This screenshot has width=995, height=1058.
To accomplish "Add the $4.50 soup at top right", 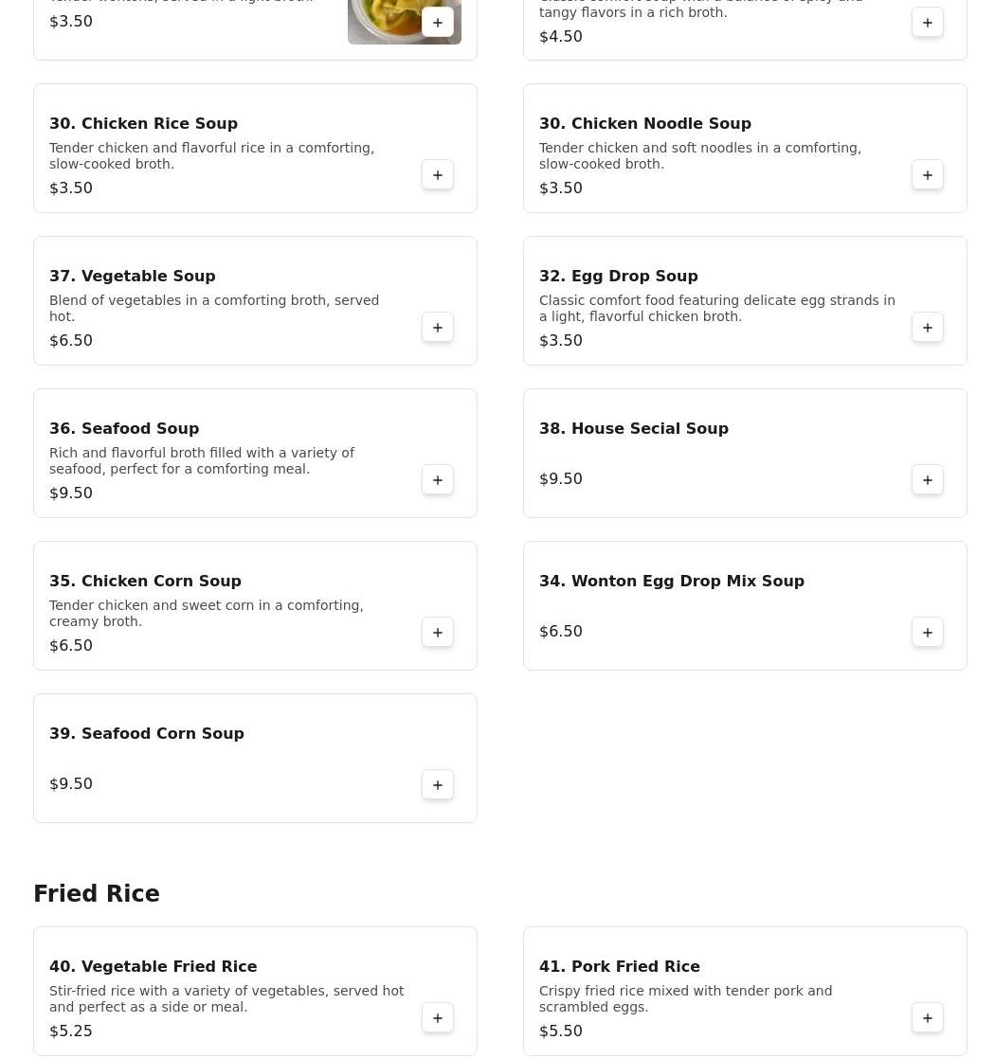I will click(x=928, y=23).
